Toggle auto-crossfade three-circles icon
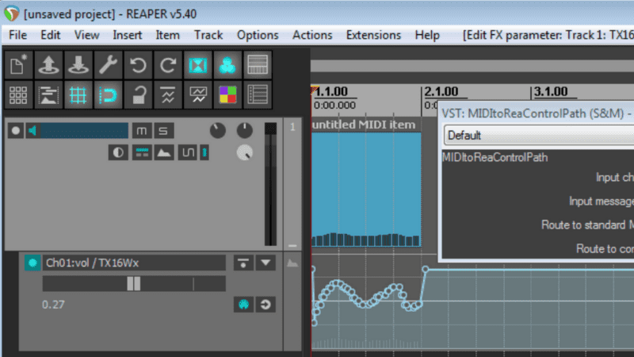 [227, 65]
